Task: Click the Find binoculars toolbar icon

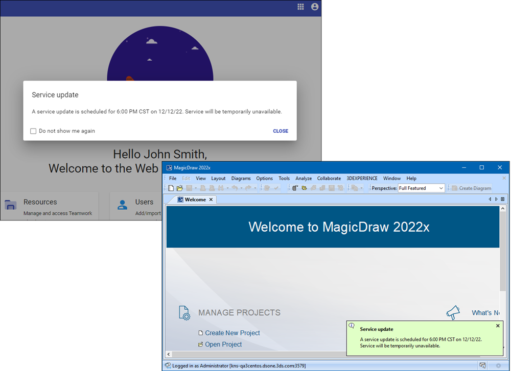Action: [x=221, y=188]
